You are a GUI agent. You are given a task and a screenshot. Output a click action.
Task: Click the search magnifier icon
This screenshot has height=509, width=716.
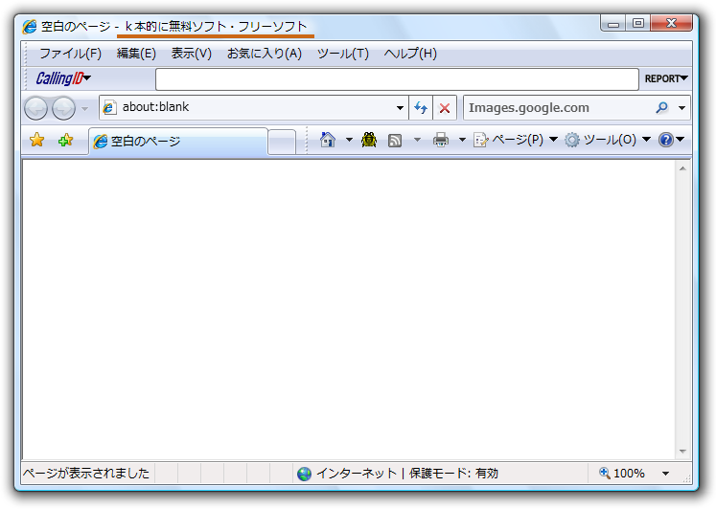(x=661, y=108)
